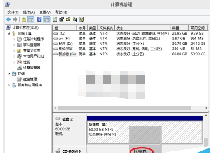Select the 程序 (D:) volume row
The height and width of the screenshot is (153, 210).
point(130,44)
